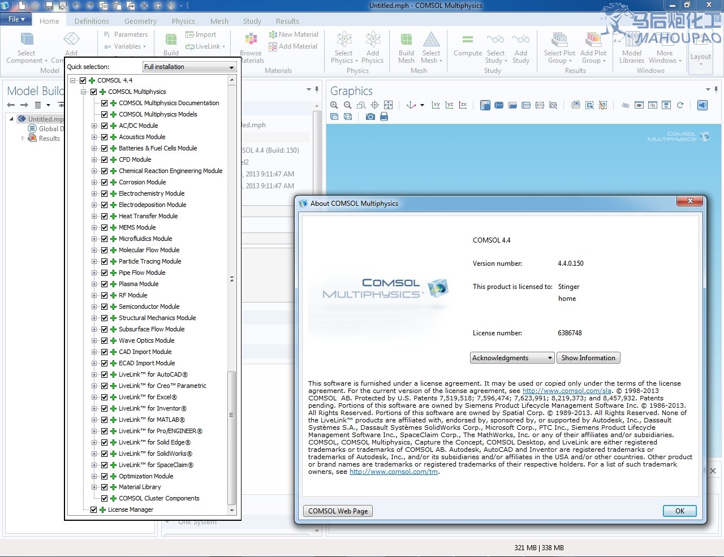Expand the Corrosion Module node
The image size is (724, 557).
(94, 182)
